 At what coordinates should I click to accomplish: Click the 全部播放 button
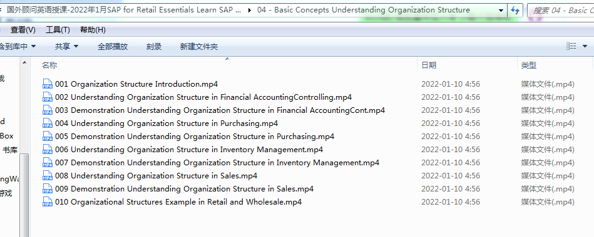tap(113, 46)
